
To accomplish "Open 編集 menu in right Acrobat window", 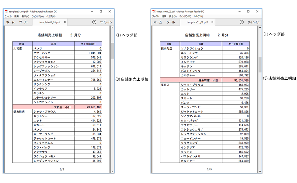I will click(x=164, y=16).
